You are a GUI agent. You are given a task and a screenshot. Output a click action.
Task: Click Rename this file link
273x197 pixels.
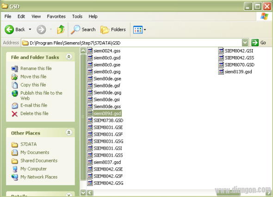[36, 69]
